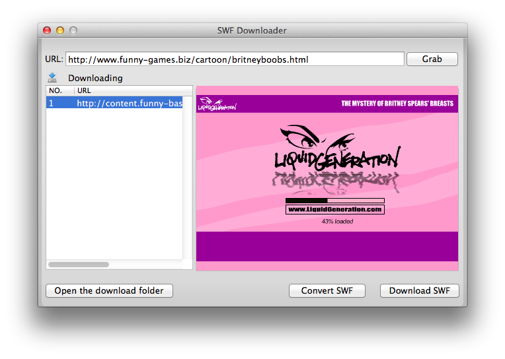Screen dimensions: 505x359
Task: Click the loading progress bar in preview
Action: pos(335,201)
